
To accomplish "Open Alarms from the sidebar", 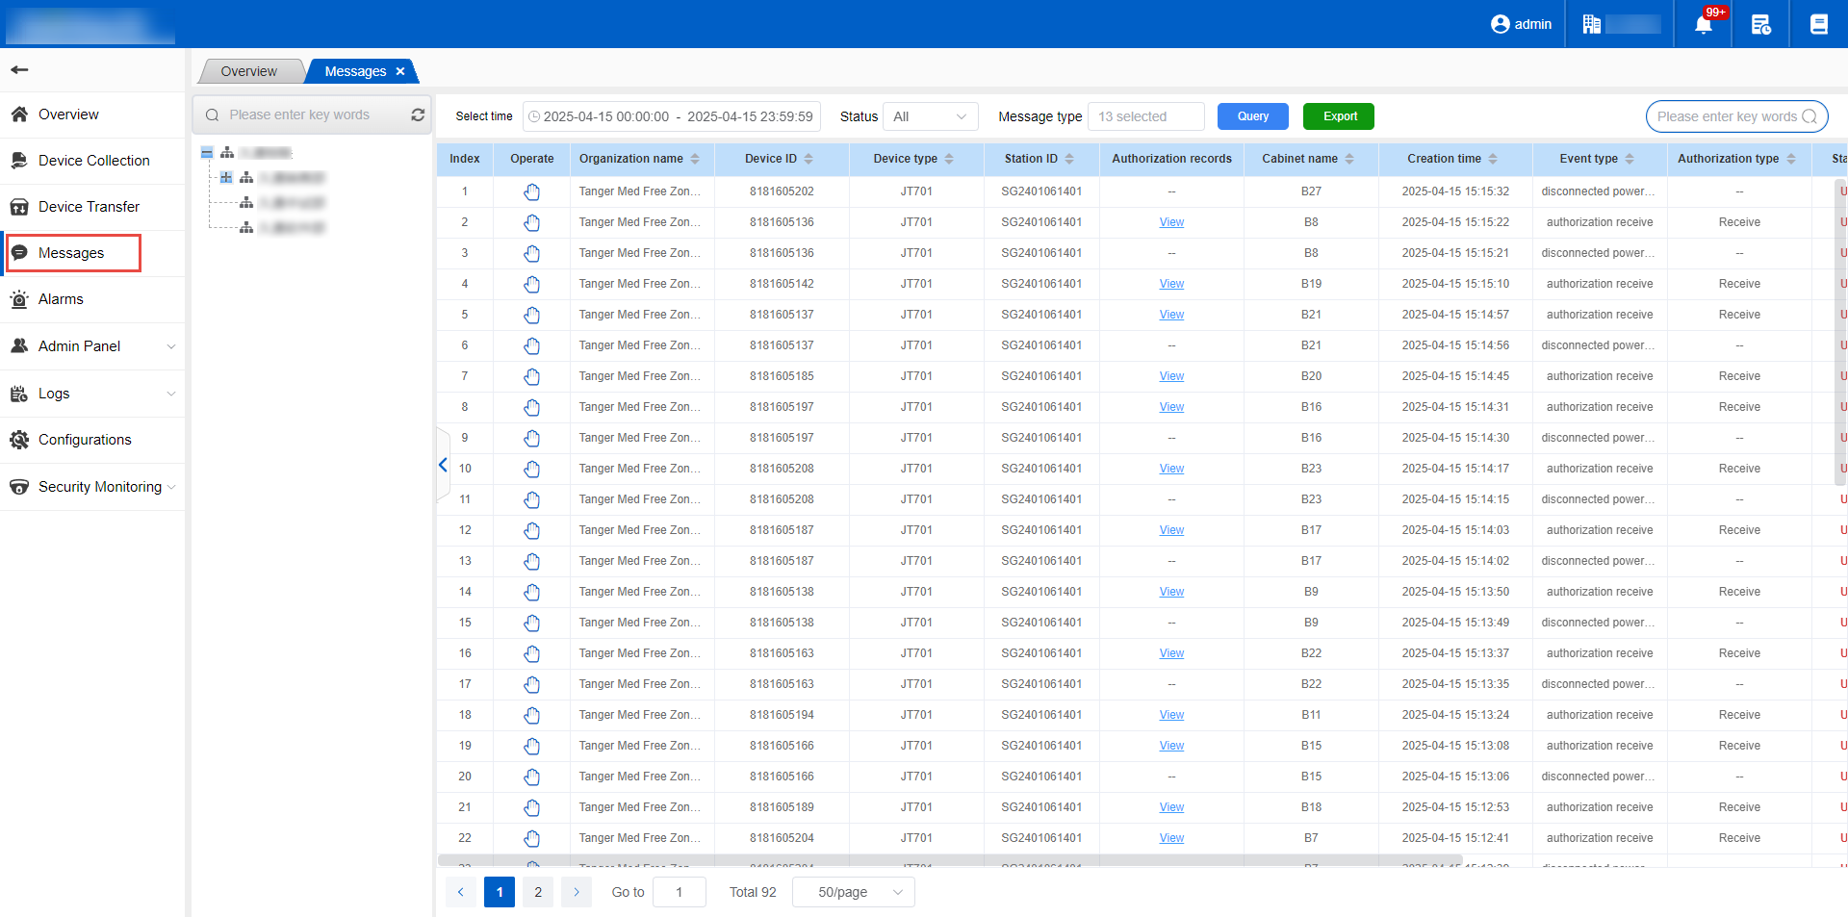I will [61, 299].
